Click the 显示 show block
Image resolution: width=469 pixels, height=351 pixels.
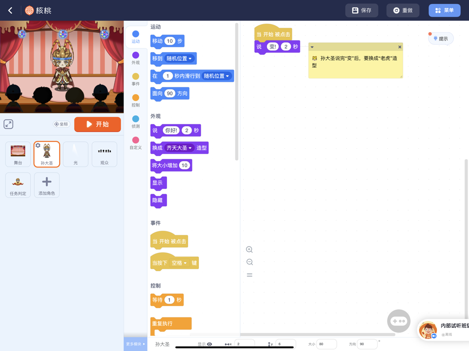(x=158, y=183)
